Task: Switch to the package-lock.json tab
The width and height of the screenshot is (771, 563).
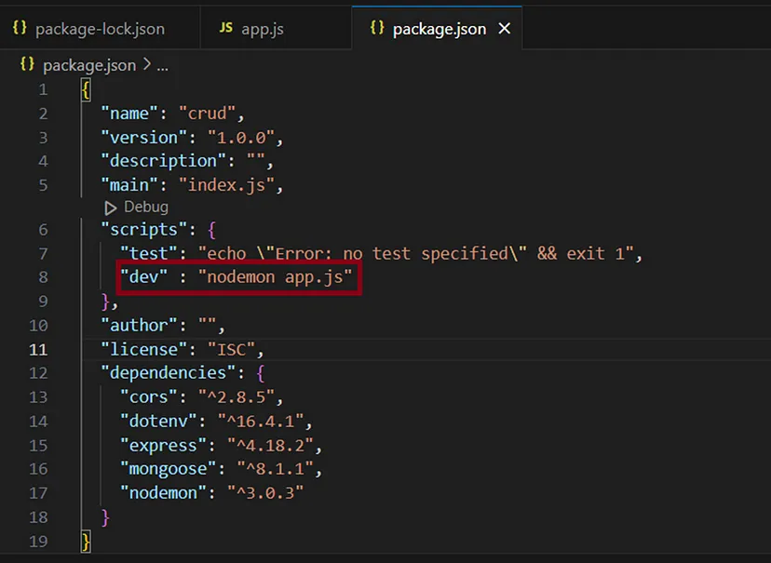Action: tap(100, 29)
